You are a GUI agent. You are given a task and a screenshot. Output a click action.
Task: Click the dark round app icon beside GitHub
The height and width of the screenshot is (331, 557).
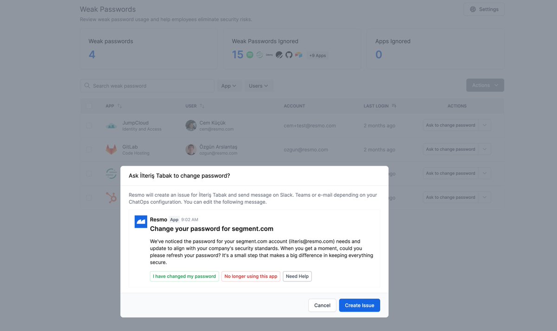tap(279, 55)
